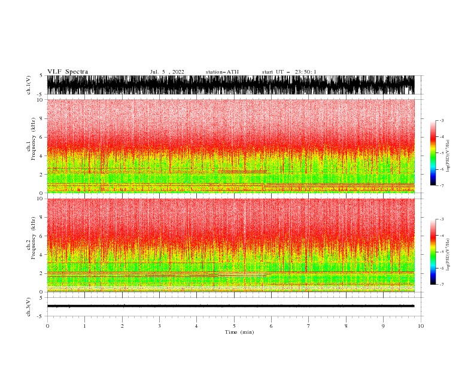Click the ch.1 PSD color scale bar
The height and width of the screenshot is (366, 474).
433,153
